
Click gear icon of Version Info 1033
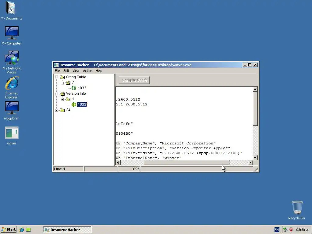tap(74, 105)
